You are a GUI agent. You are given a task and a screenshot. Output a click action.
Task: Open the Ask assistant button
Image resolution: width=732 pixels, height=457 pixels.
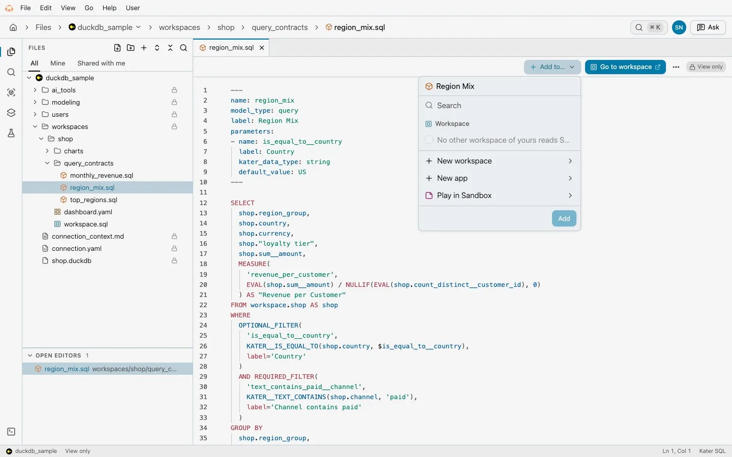708,27
